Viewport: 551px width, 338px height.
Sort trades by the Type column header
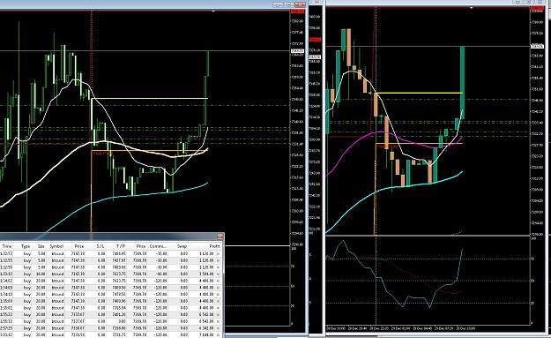click(26, 246)
